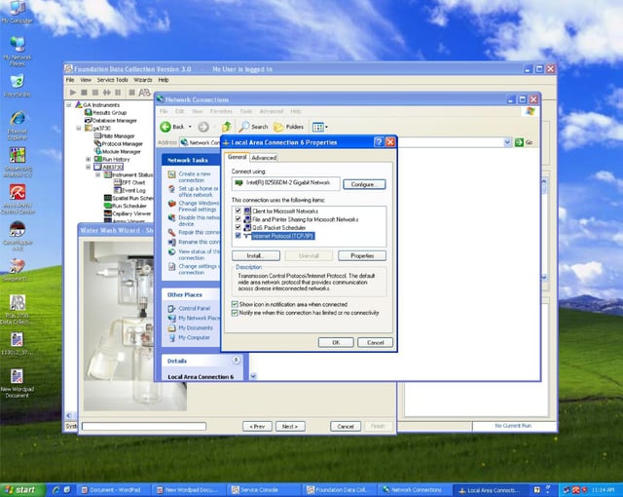The height and width of the screenshot is (497, 623).
Task: Open Recycle Bin desktop icon
Action: coord(17,86)
